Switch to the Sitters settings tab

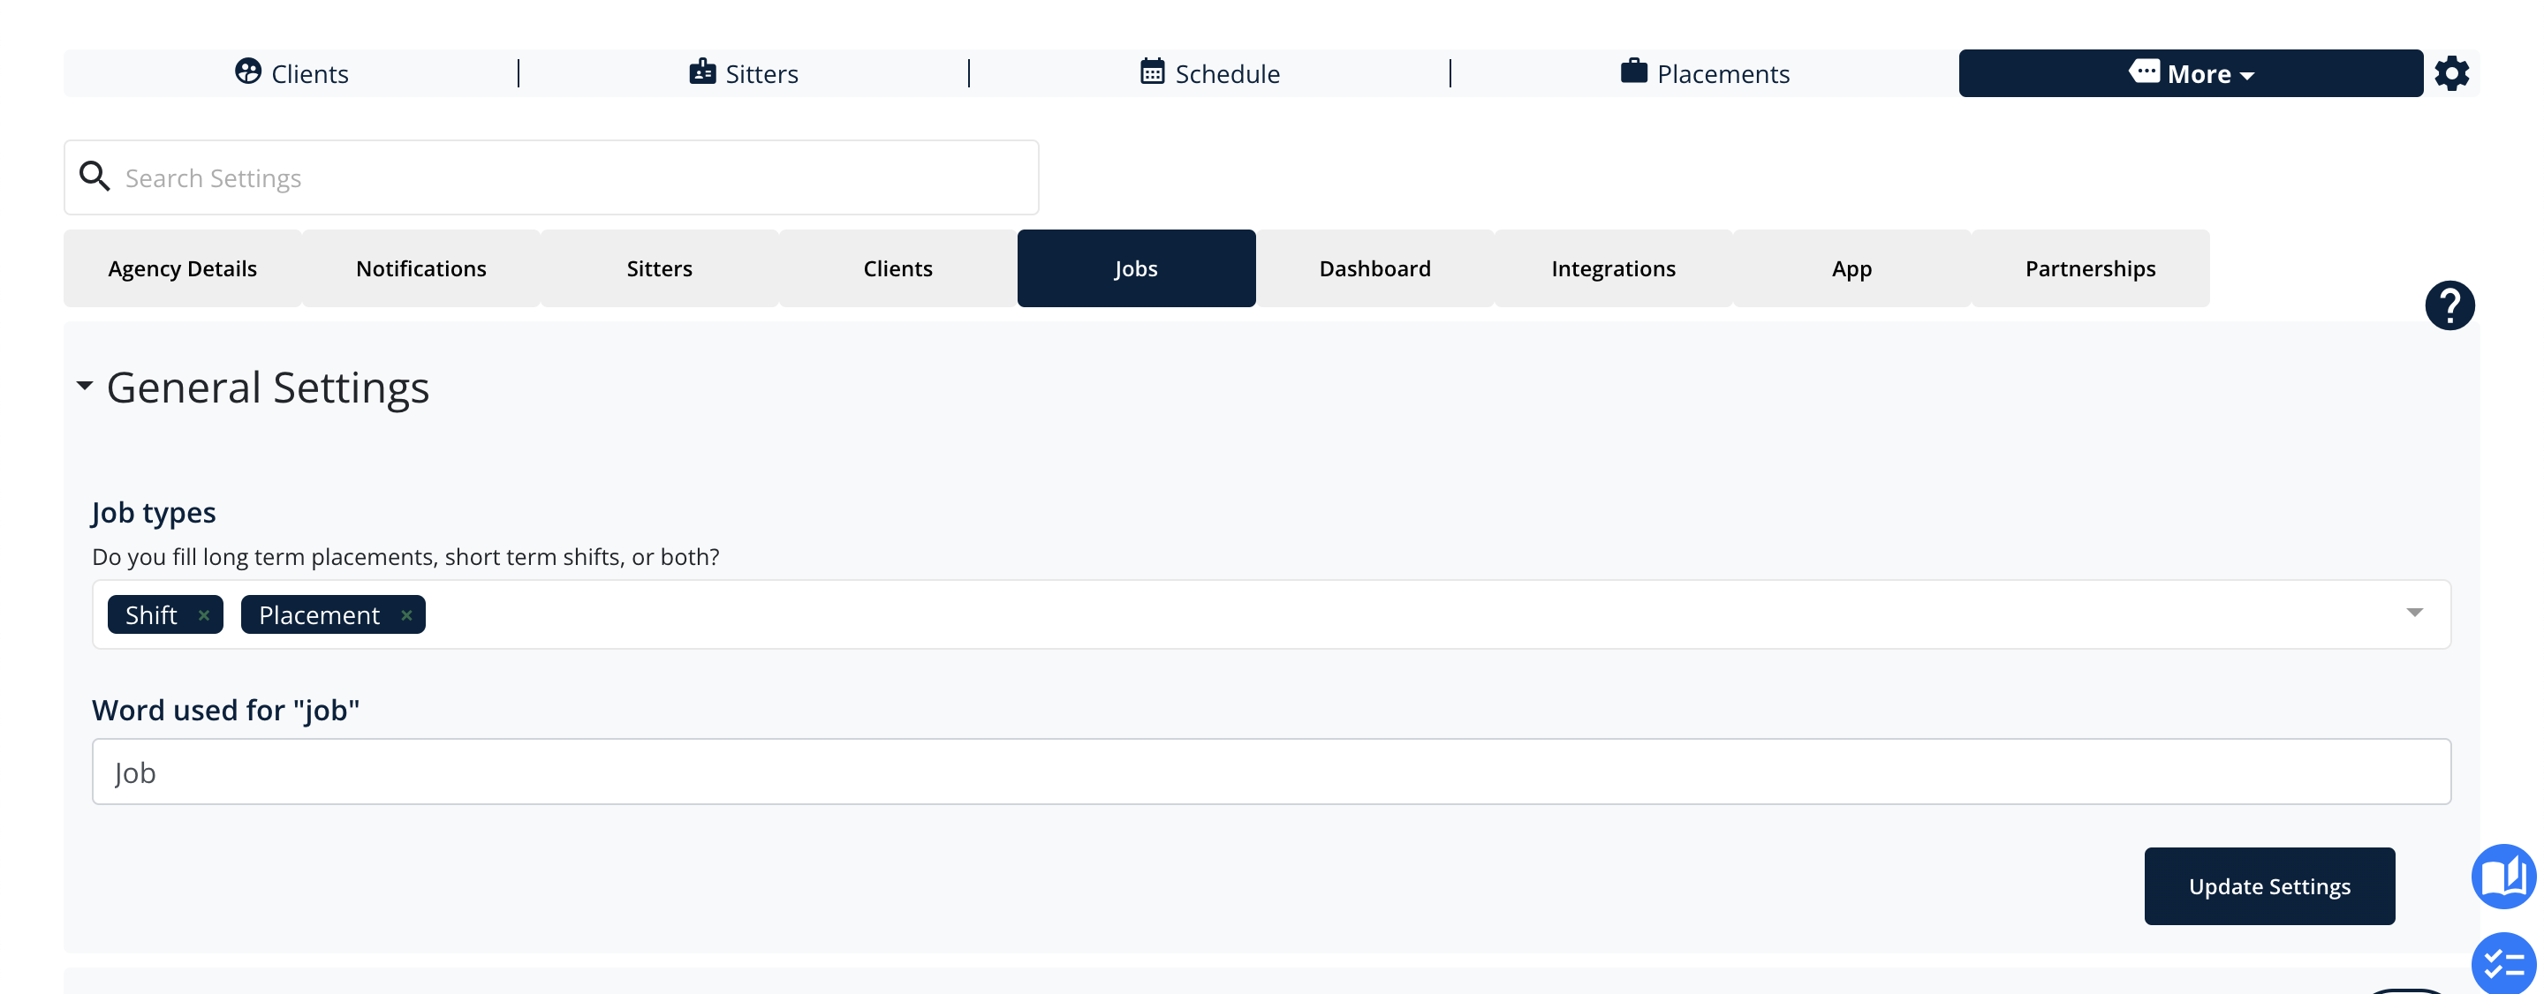[660, 268]
